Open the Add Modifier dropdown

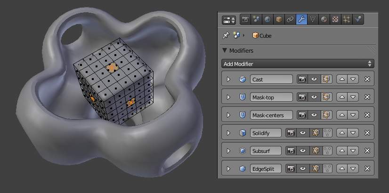coord(298,64)
